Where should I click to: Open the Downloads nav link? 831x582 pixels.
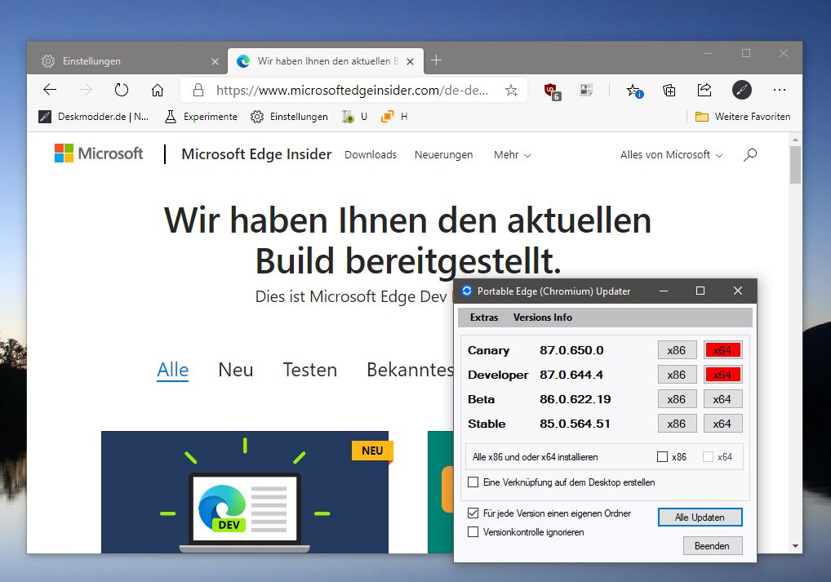click(371, 155)
